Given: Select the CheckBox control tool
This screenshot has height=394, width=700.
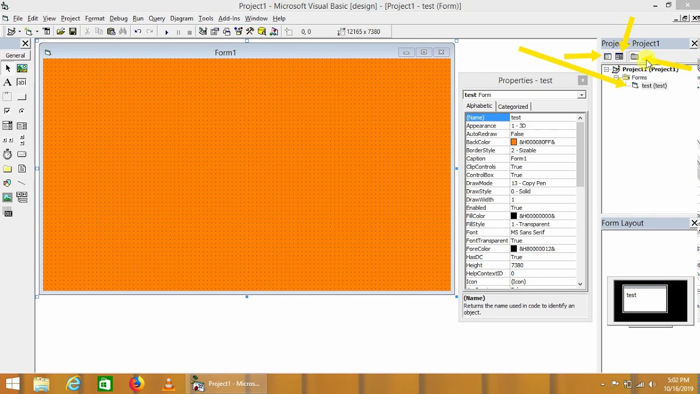Looking at the screenshot, I should pos(8,111).
